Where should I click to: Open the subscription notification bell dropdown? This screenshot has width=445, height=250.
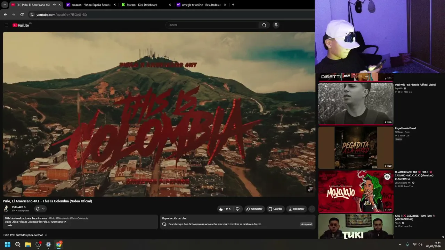click(x=40, y=209)
